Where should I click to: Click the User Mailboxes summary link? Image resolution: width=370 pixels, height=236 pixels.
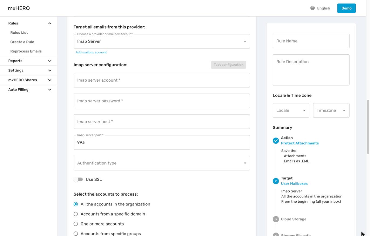(294, 183)
